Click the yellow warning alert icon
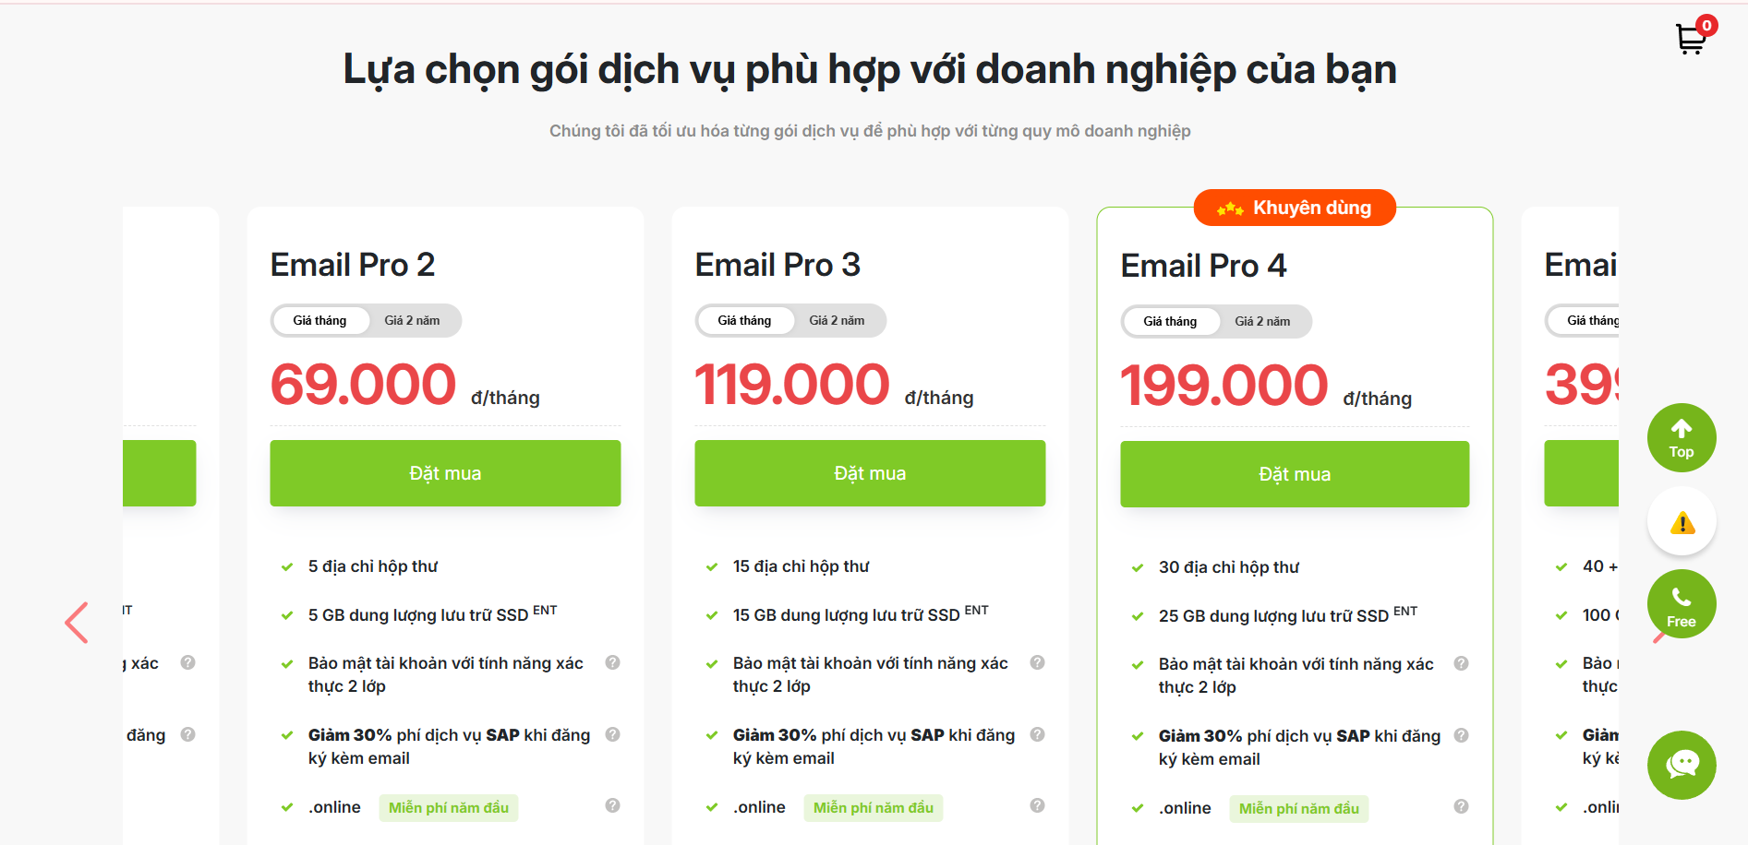This screenshot has width=1748, height=845. 1682,523
